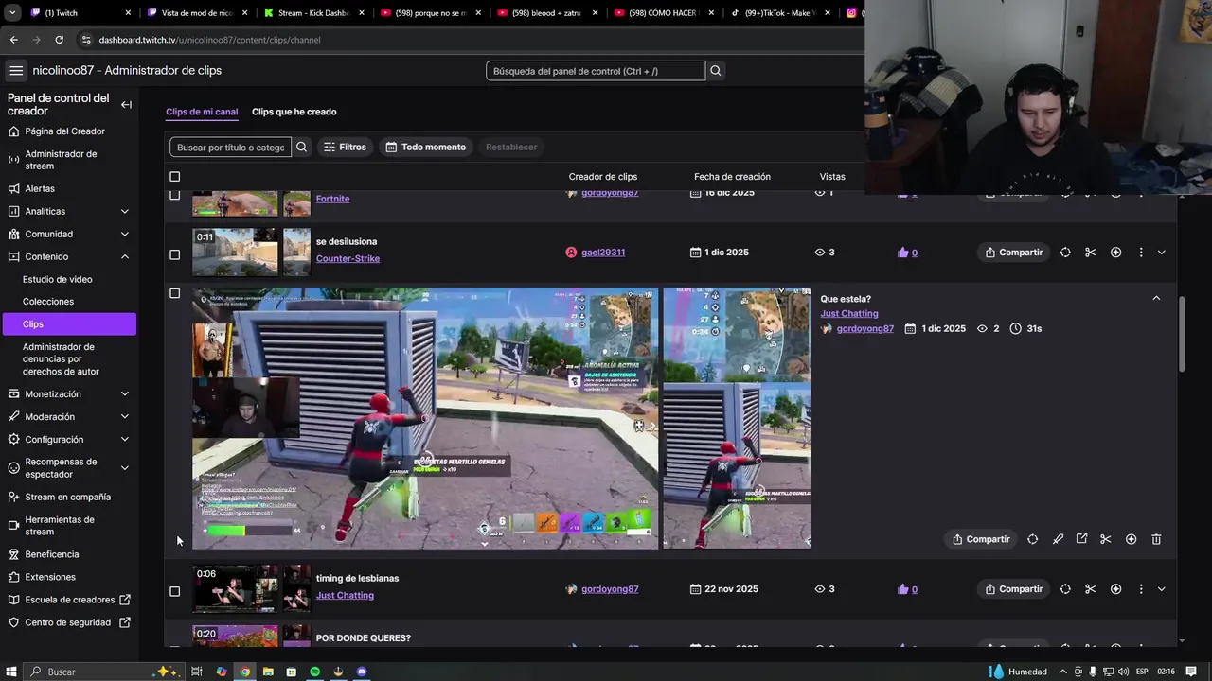Screen dimensions: 1212x681
Task: Open Que estela? clip in new window icon
Action: (x=1081, y=539)
